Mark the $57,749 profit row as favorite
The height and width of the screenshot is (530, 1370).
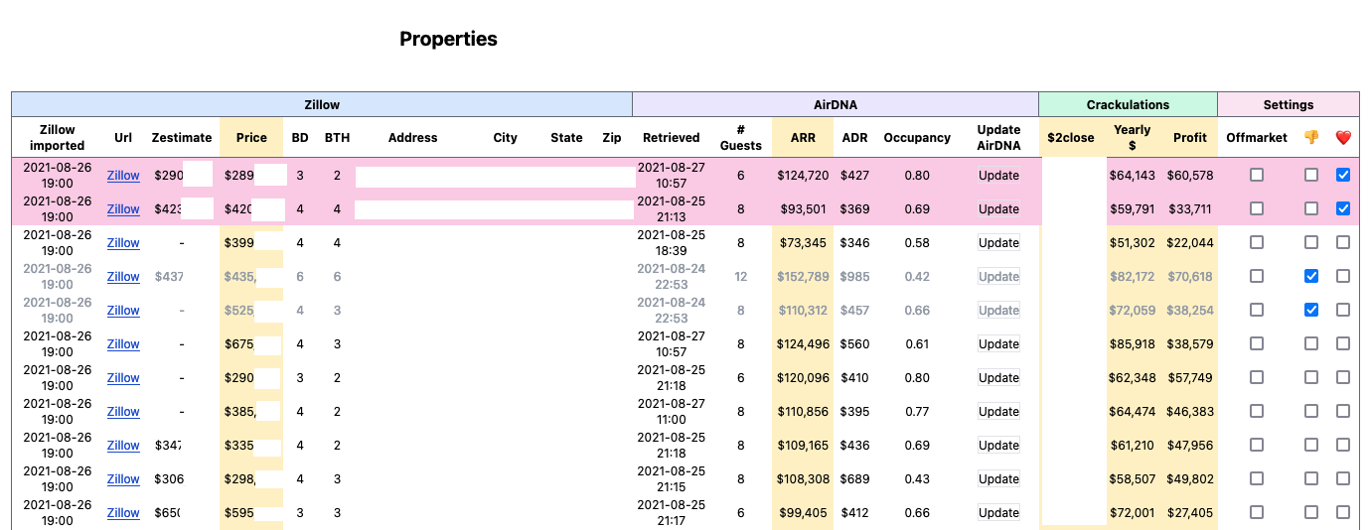point(1343,377)
